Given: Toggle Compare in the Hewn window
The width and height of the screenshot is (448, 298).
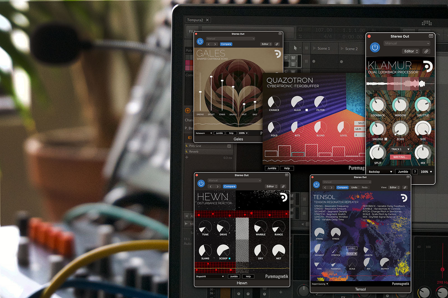Looking at the screenshot, I should point(230,186).
